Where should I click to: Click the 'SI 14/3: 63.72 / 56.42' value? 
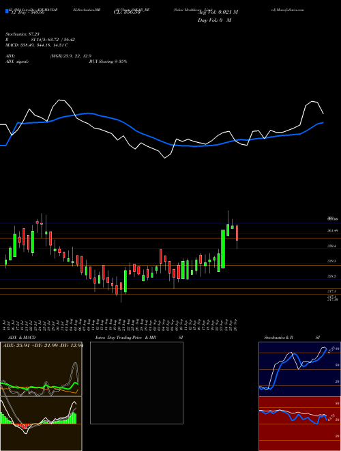pyautogui.click(x=53, y=40)
